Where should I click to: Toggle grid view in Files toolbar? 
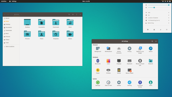[x=73, y=14]
